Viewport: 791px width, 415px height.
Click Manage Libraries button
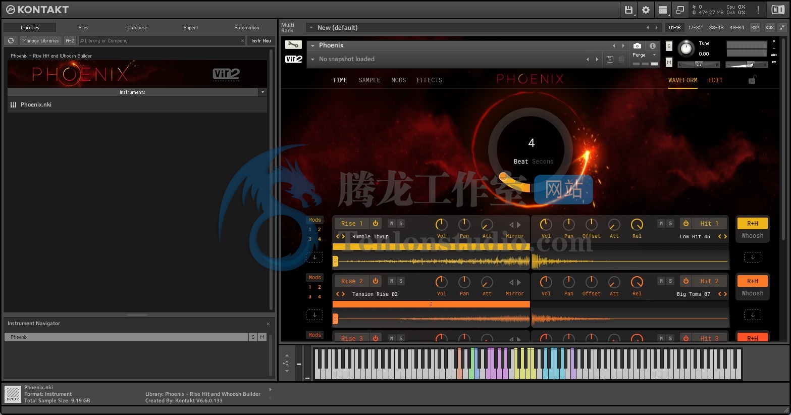pyautogui.click(x=40, y=40)
